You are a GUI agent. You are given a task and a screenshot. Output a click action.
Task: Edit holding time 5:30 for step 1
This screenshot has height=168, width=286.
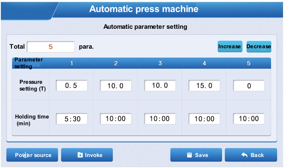[x=71, y=119]
